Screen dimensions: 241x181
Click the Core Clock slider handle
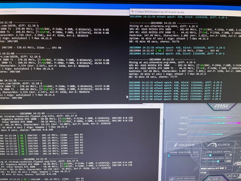coord(210,155)
